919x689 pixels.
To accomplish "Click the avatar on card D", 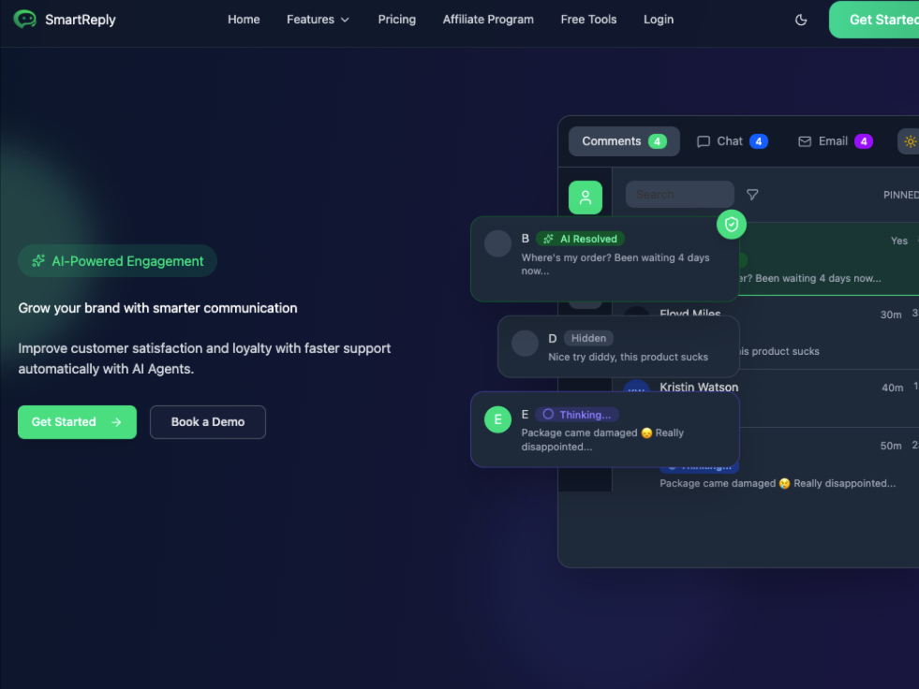I will click(x=525, y=344).
